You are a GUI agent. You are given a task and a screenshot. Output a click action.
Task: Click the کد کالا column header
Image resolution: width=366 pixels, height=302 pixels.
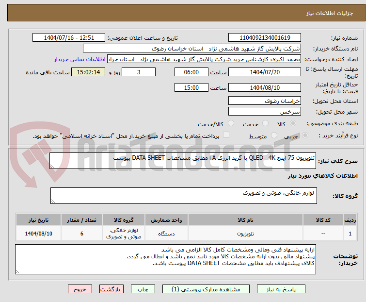(x=323, y=220)
